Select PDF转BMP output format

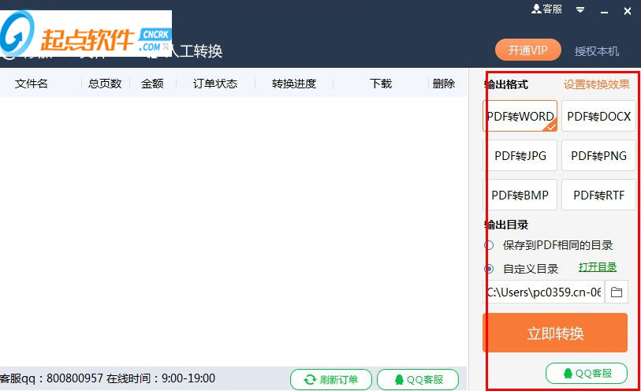520,195
